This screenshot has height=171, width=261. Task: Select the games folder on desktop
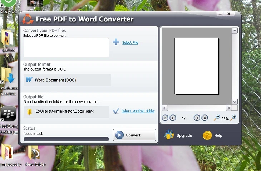pyautogui.click(x=8, y=41)
